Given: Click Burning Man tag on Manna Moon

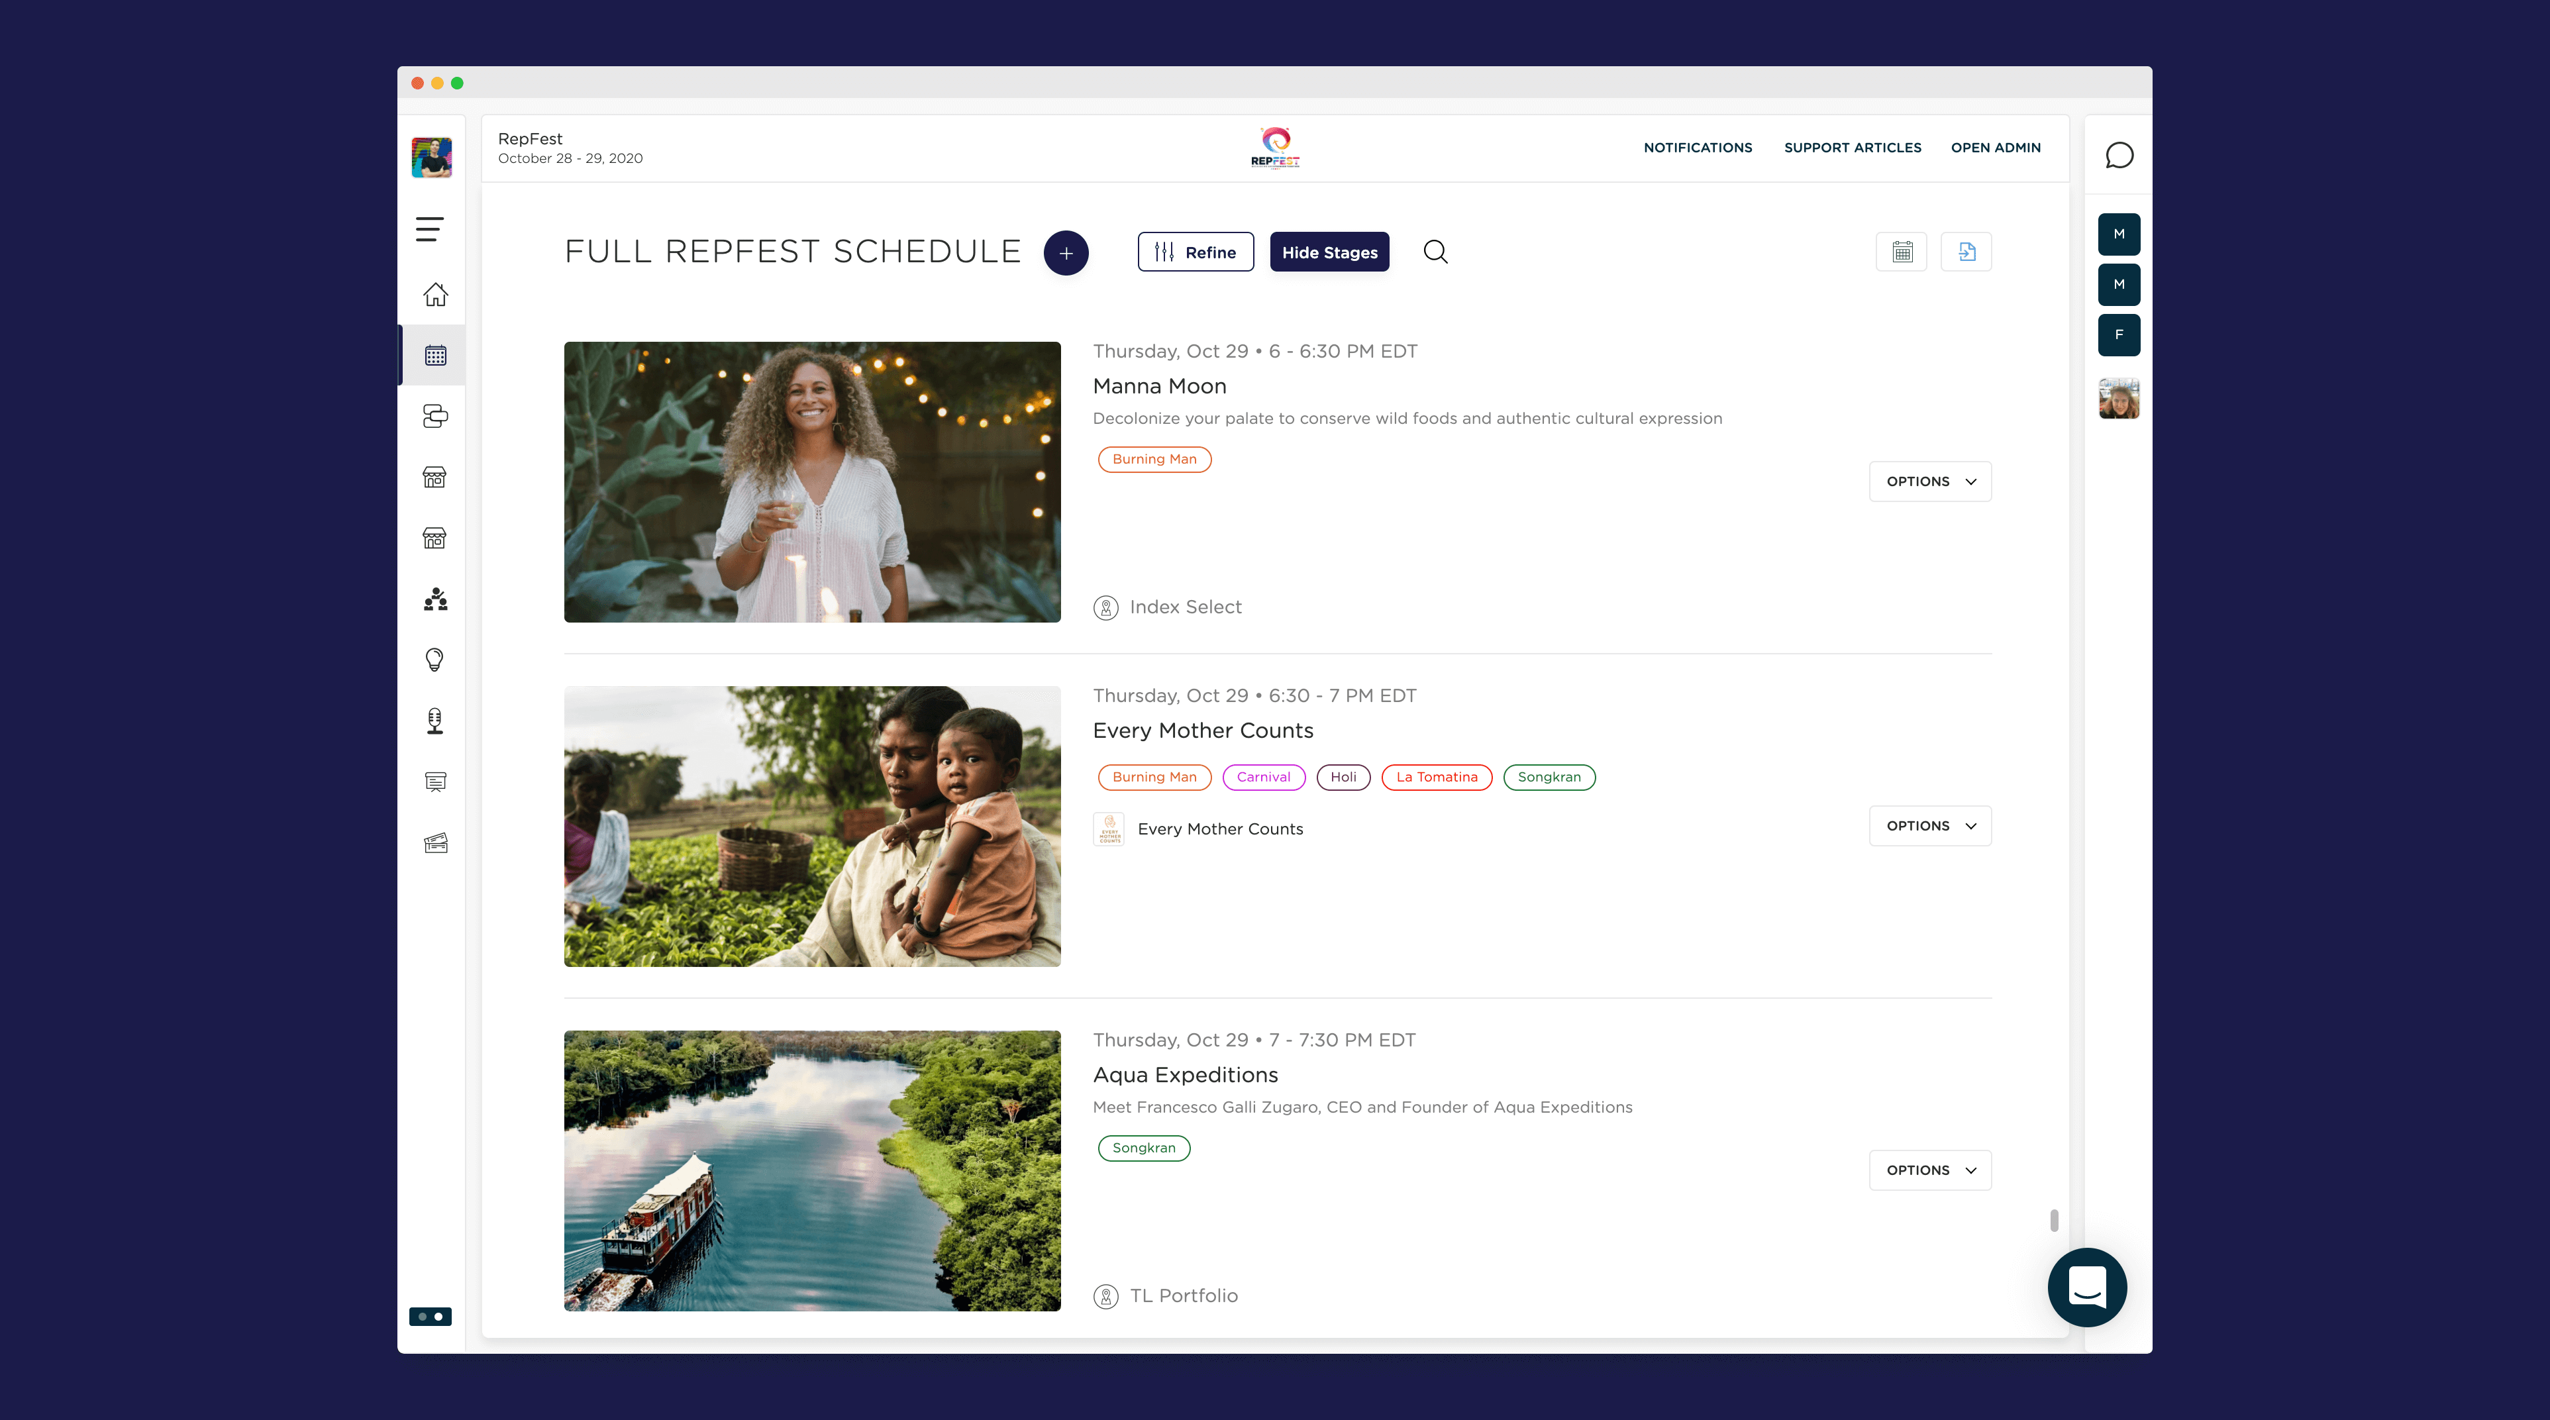Looking at the screenshot, I should click(x=1154, y=459).
